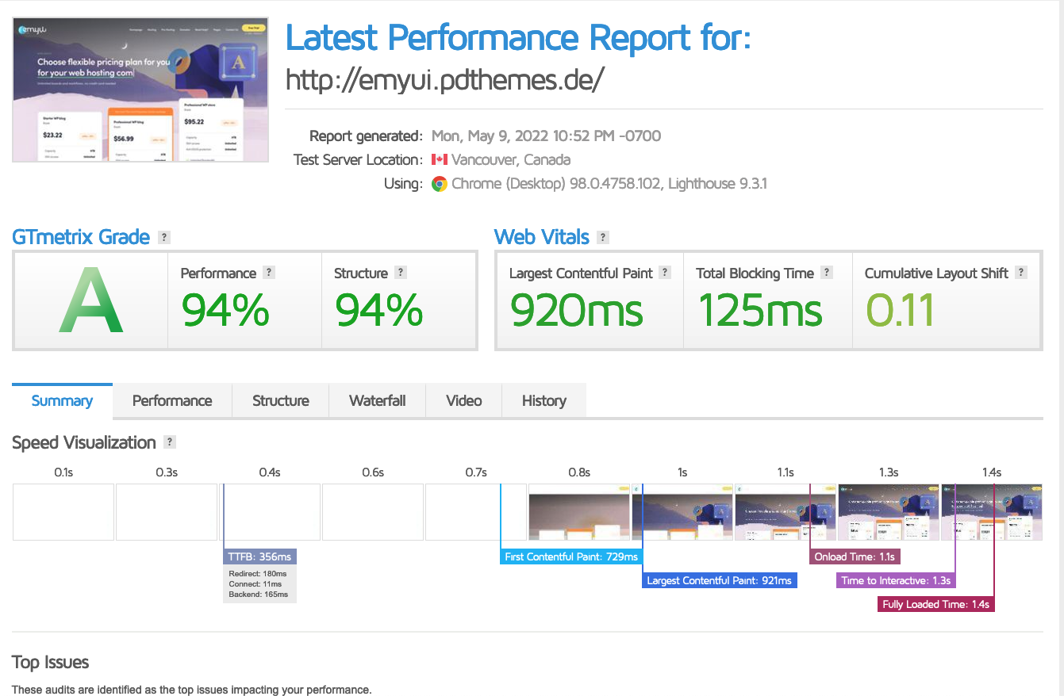Click the Redirect: 180ms detail

(258, 573)
